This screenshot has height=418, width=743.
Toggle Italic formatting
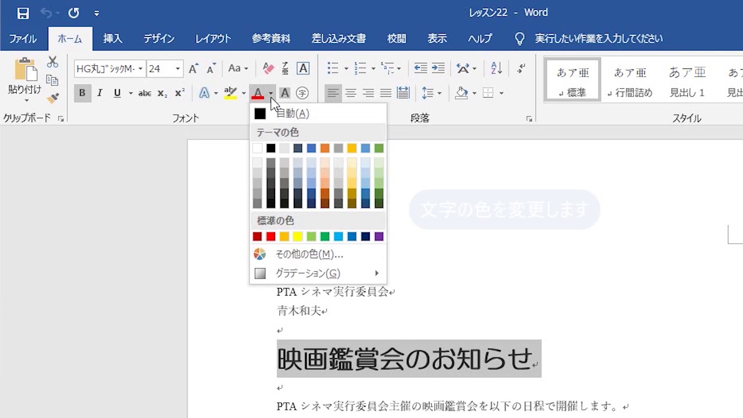tap(100, 93)
